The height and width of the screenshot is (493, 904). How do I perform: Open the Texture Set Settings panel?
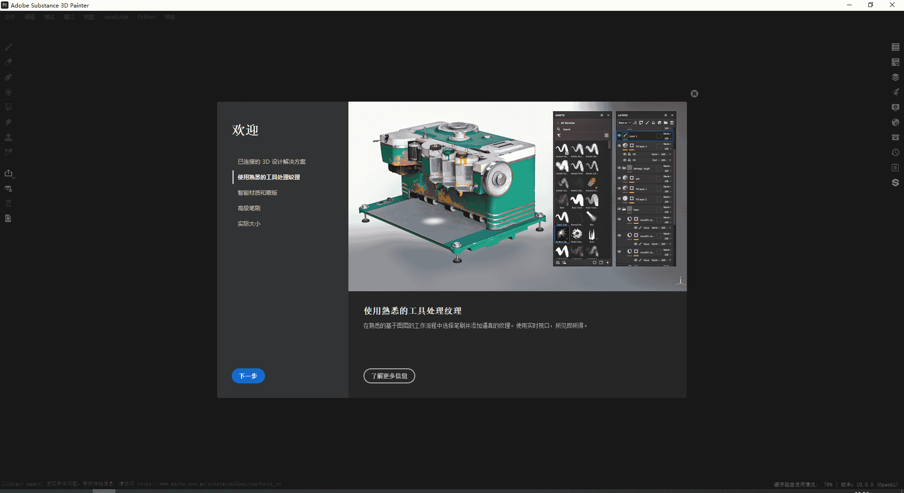[x=895, y=62]
